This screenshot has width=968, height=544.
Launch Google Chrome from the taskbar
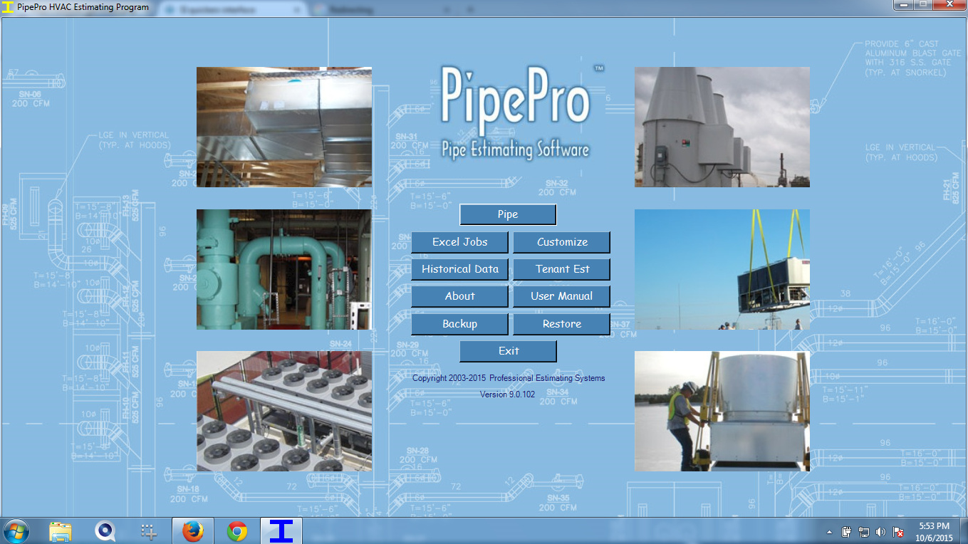(x=237, y=531)
